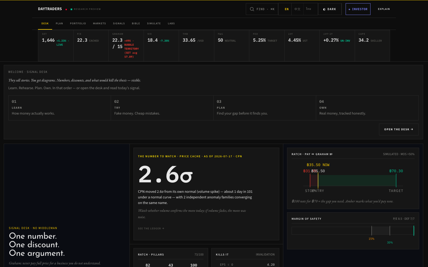Open step 04 Own card
Viewport: 428px width, 267px height.
pyautogui.click(x=367, y=108)
